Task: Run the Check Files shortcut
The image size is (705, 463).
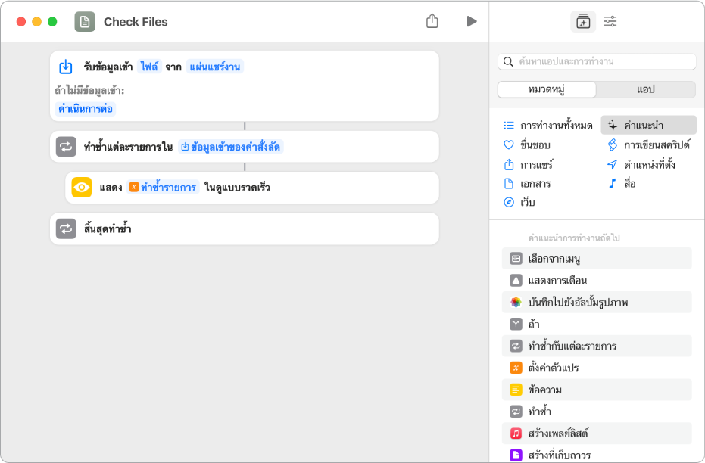Action: [x=472, y=21]
